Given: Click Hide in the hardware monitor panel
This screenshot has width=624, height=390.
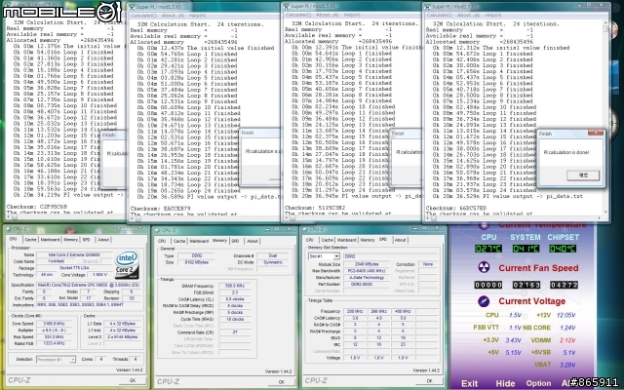Looking at the screenshot, I should [505, 383].
